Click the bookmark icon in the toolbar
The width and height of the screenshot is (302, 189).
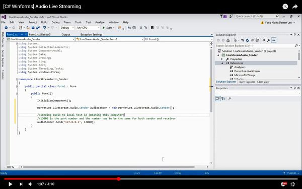tap(152, 28)
